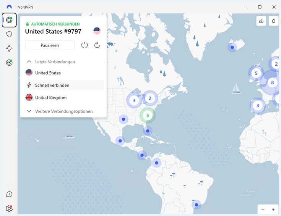The image size is (281, 216).
Task: Click the green connected cluster marked 5
Action: coord(148,115)
